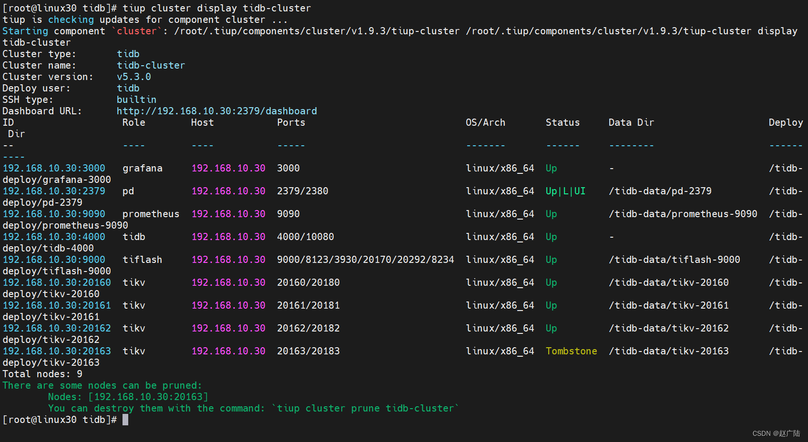Click data dir /tidb-data/pd-2379
808x442 pixels.
[x=660, y=191]
